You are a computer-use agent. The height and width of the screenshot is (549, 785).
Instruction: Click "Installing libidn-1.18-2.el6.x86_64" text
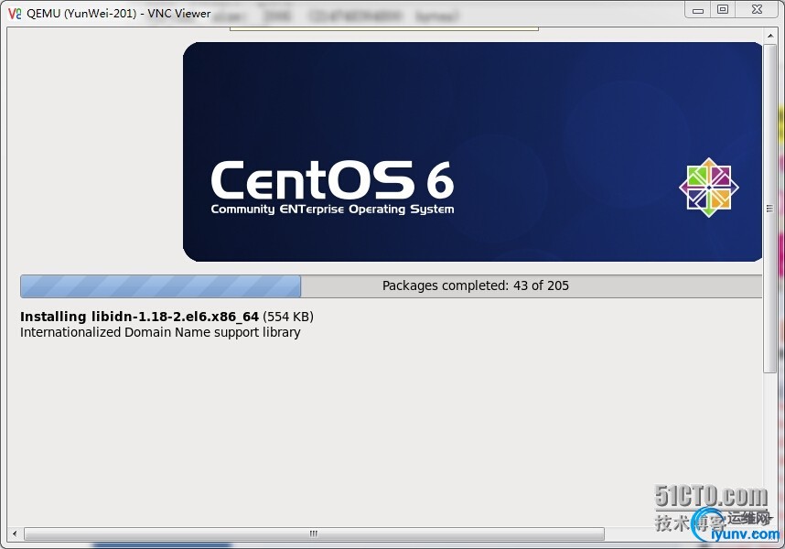pyautogui.click(x=139, y=317)
